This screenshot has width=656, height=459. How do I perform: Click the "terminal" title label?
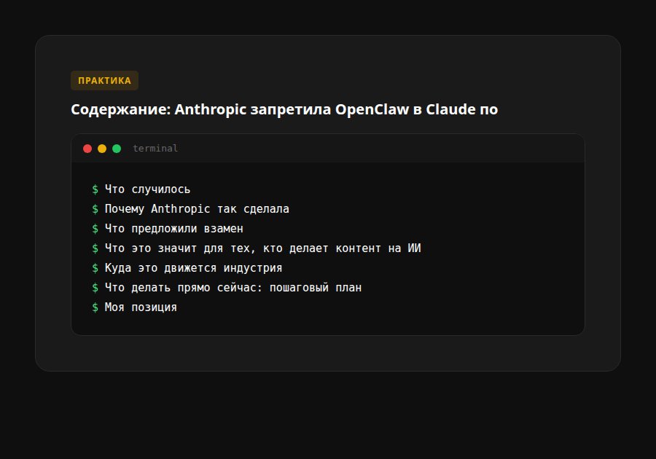[154, 148]
